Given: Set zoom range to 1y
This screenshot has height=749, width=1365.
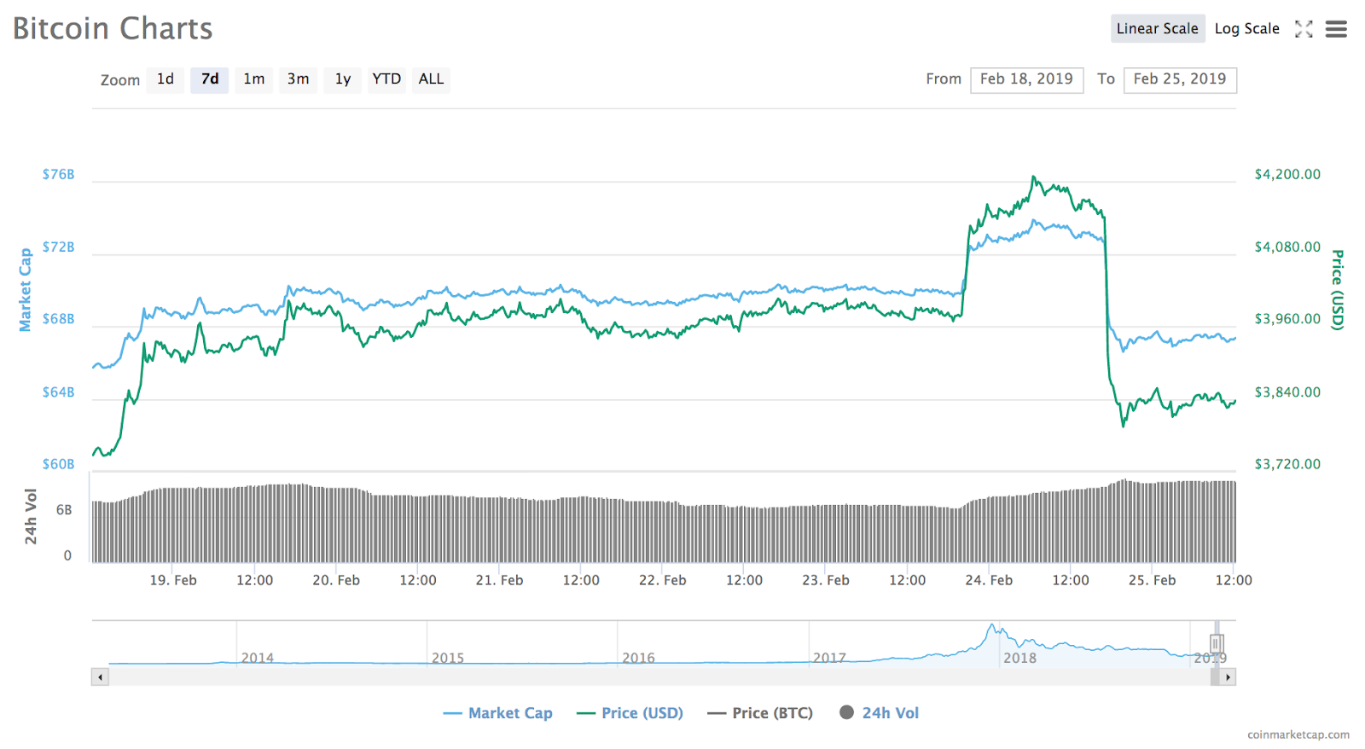Looking at the screenshot, I should coord(343,79).
